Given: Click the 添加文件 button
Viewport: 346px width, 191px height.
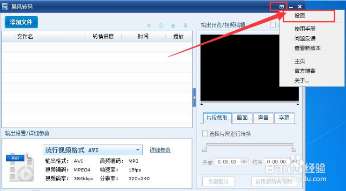Looking at the screenshot, I should [x=21, y=22].
